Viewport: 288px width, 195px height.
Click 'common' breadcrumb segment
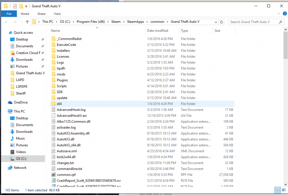pyautogui.click(x=157, y=22)
